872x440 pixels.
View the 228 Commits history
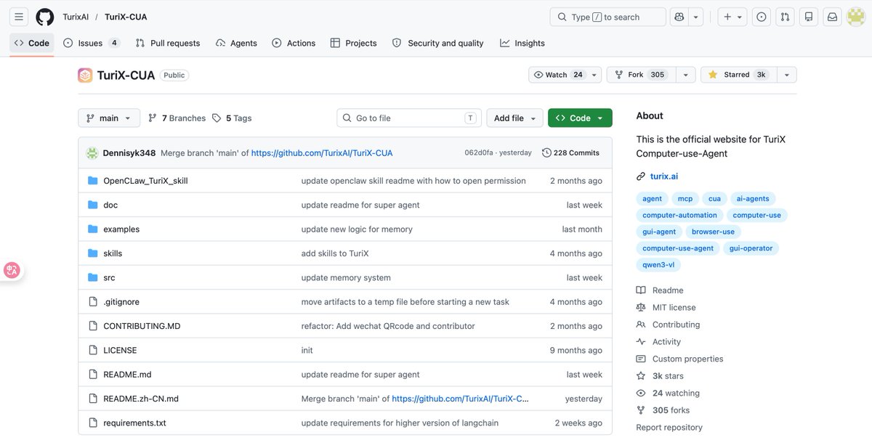[x=571, y=153]
